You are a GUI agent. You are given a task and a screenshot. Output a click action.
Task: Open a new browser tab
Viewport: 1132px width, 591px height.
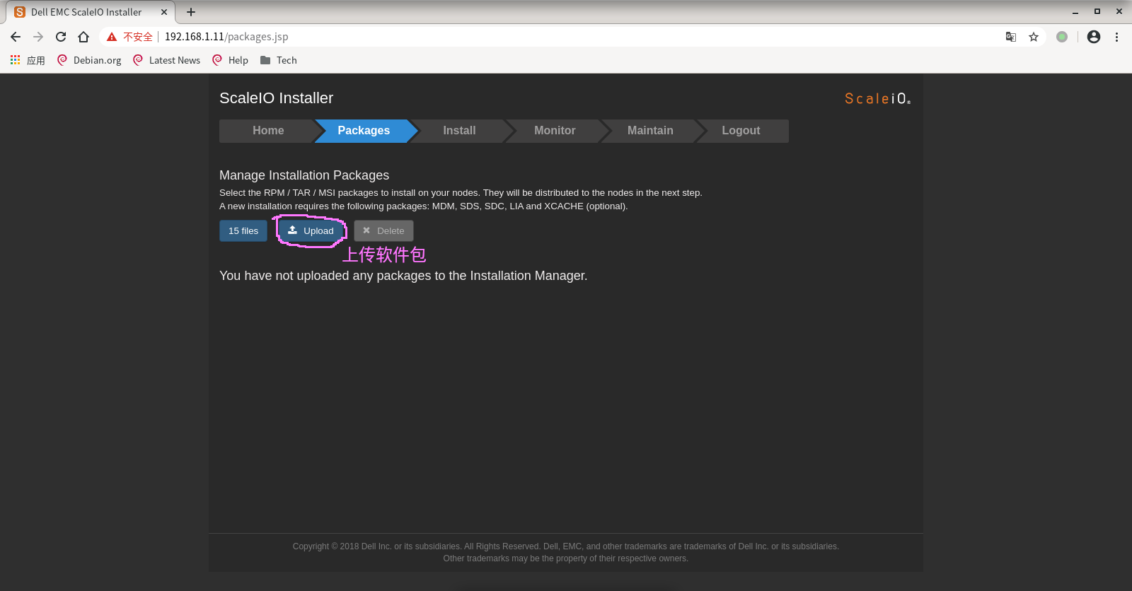point(191,12)
